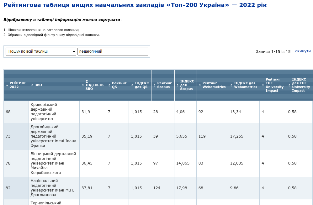Click sort icon beside Рейтинг Webometrics header

coord(200,85)
